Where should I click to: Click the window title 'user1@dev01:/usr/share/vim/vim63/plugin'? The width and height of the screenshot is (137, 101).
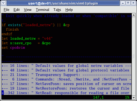pyautogui.click(x=63, y=3)
